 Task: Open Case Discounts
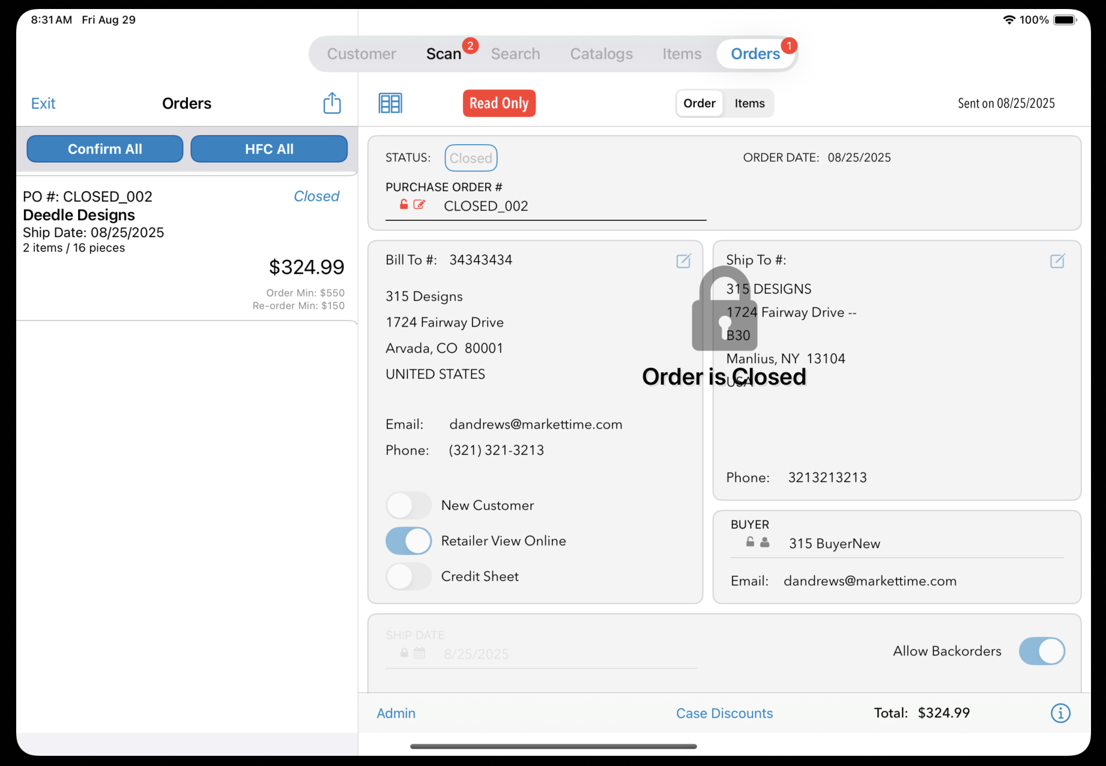tap(724, 713)
